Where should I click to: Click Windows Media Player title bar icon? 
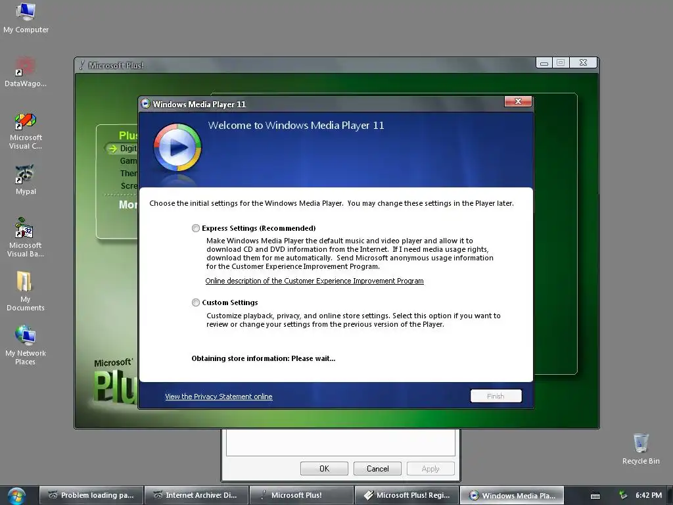(x=145, y=103)
